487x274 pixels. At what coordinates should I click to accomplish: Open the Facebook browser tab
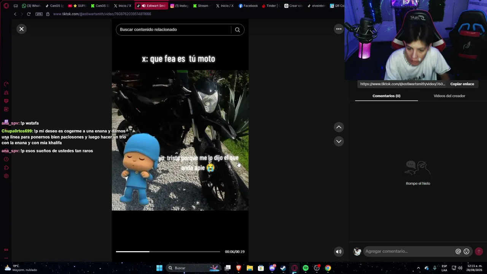248,6
